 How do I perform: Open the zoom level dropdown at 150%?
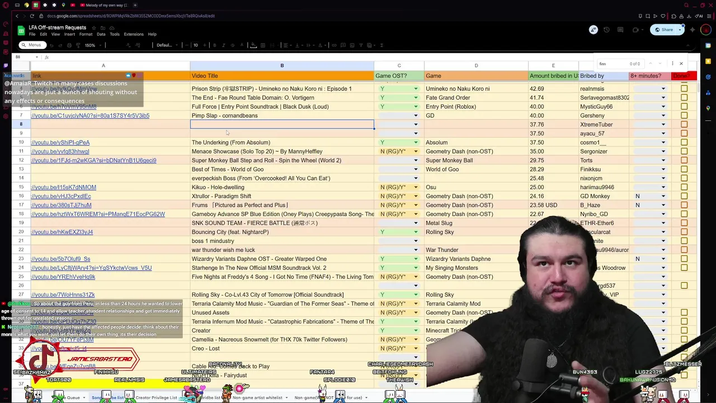point(93,45)
